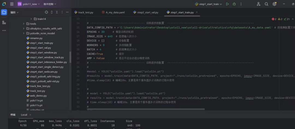Select track_line_test.py file
The image size is (295, 129).
coord(38,86)
